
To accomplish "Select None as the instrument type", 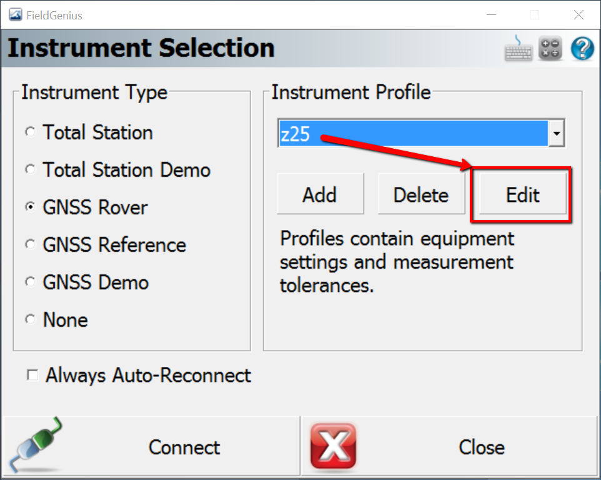I will 30,320.
